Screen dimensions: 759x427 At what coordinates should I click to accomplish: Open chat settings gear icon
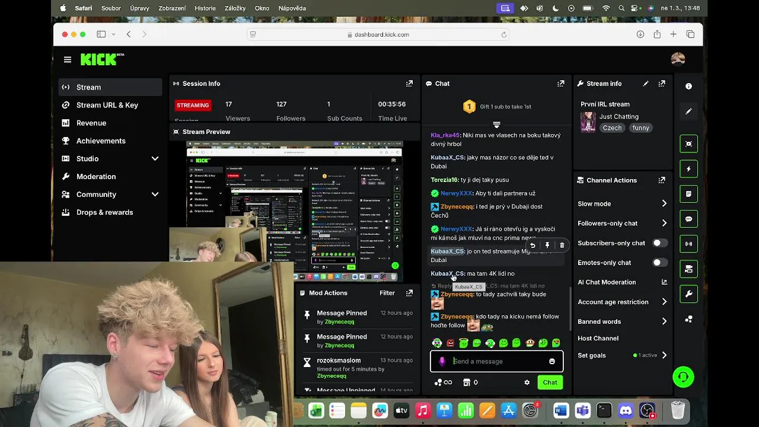pyautogui.click(x=527, y=383)
